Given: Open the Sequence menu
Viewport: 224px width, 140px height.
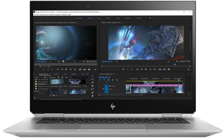Looking at the screenshot, I should (x=46, y=14).
